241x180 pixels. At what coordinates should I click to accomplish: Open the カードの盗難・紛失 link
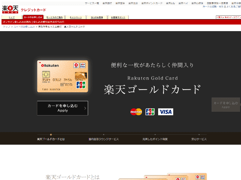(x=213, y=7)
